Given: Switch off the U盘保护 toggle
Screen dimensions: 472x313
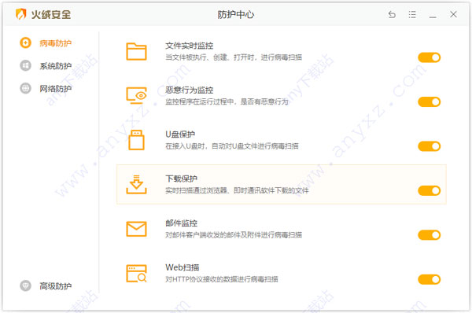Looking at the screenshot, I should point(430,146).
